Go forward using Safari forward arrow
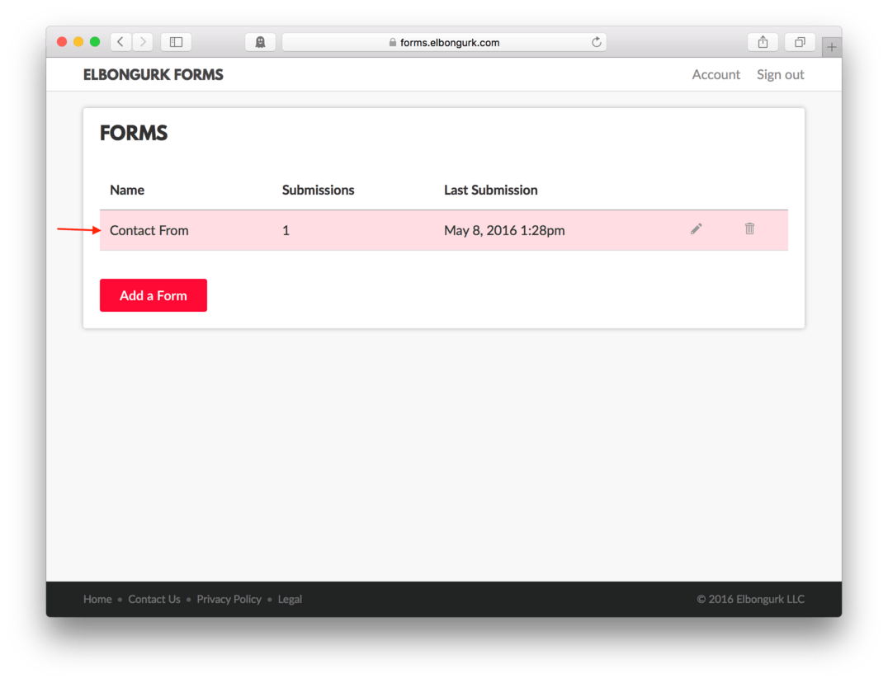Image resolution: width=888 pixels, height=683 pixels. pyautogui.click(x=143, y=42)
